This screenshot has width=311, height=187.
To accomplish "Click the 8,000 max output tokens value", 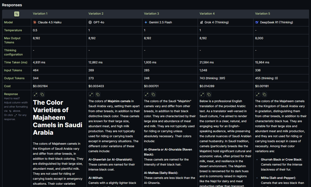I will coord(259,38).
